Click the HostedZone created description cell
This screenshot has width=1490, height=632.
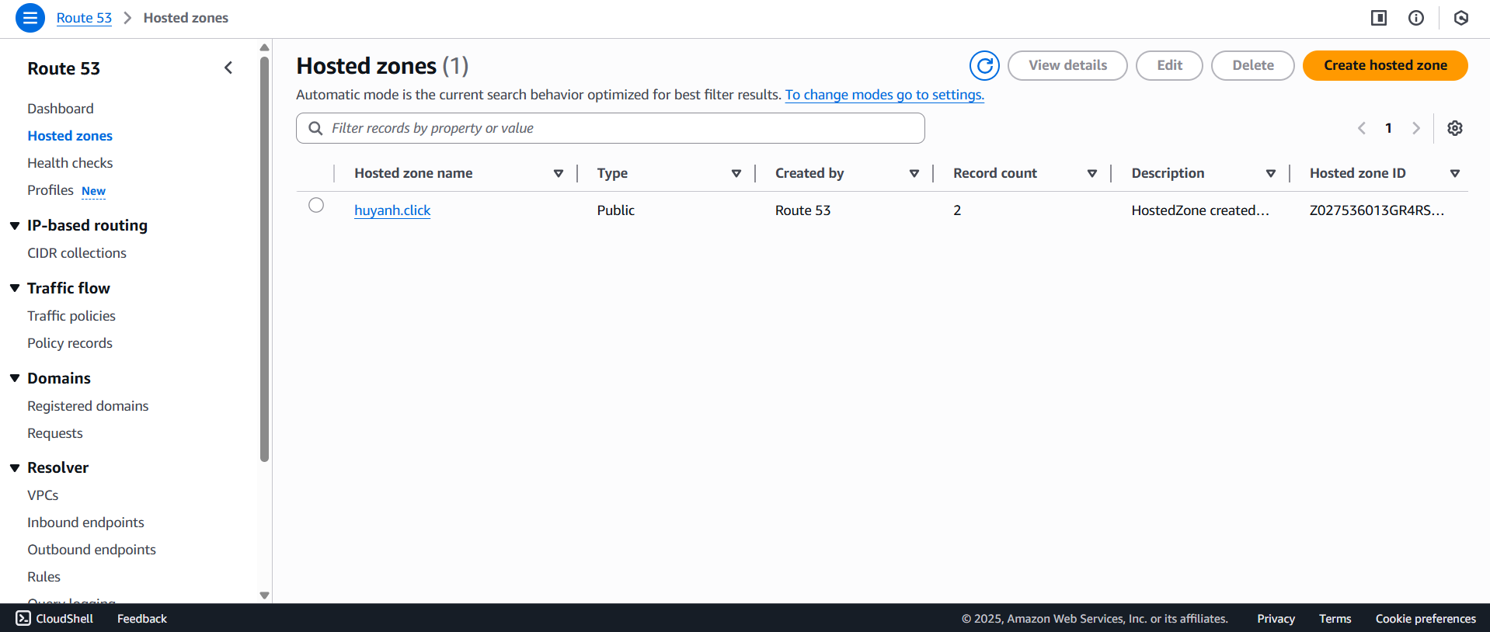click(x=1200, y=210)
